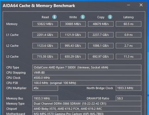This screenshot has height=115, width=149.
Task: Click the North Bridge Clock 1933.3 MHz box
Action: click(x=129, y=88)
